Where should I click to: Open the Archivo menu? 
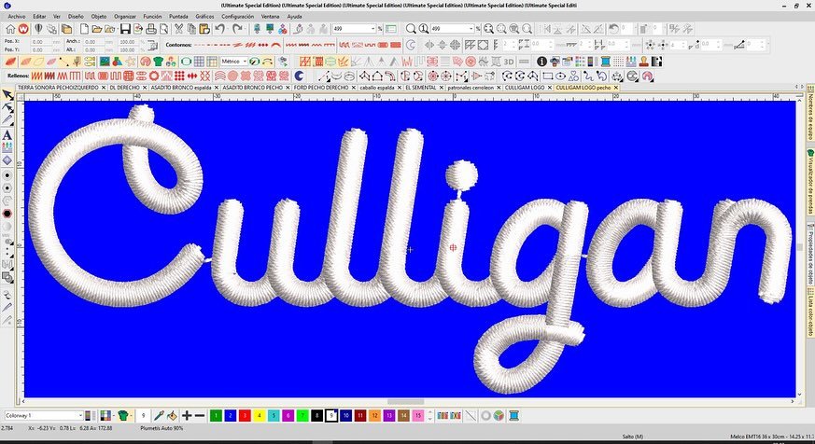click(17, 17)
